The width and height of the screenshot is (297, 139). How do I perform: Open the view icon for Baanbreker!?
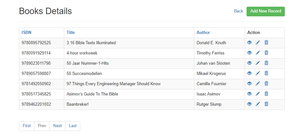pyautogui.click(x=249, y=104)
